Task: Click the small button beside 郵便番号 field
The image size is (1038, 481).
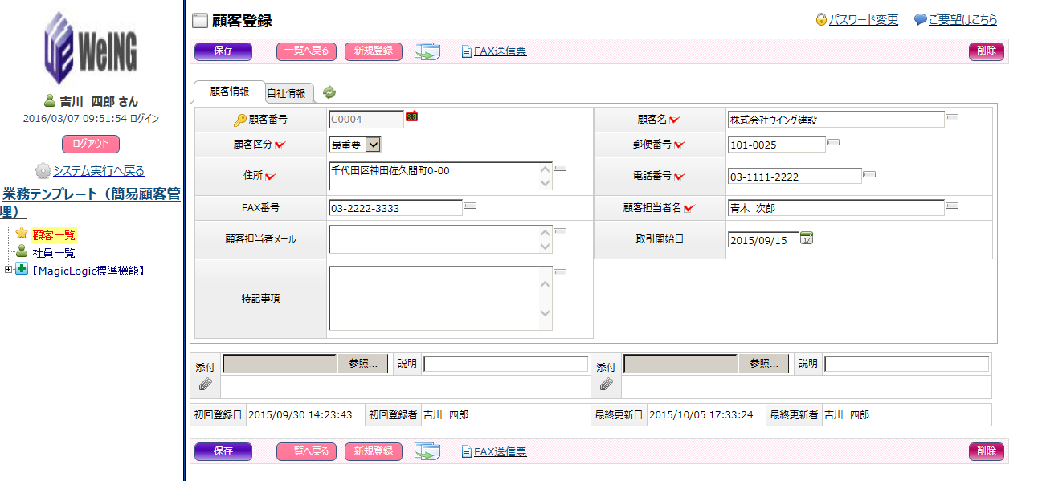Action: click(x=833, y=142)
